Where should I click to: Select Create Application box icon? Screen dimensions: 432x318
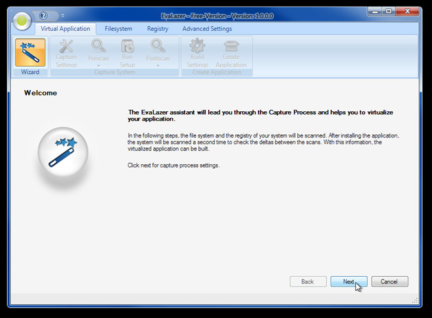(x=231, y=46)
